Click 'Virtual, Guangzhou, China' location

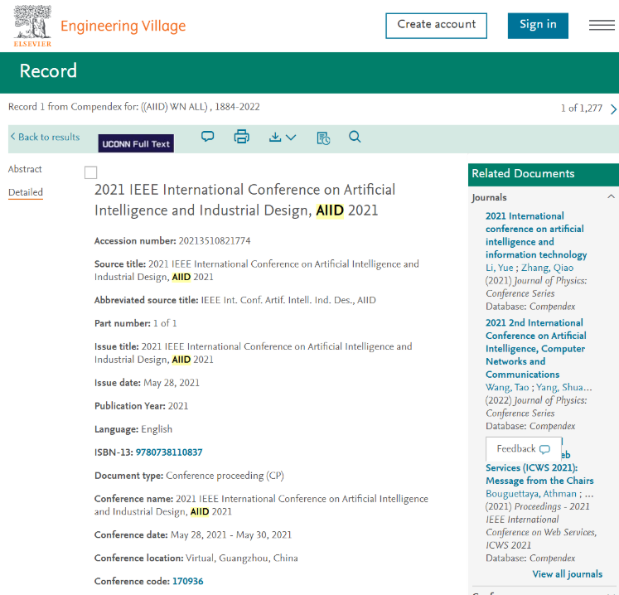pyautogui.click(x=242, y=559)
